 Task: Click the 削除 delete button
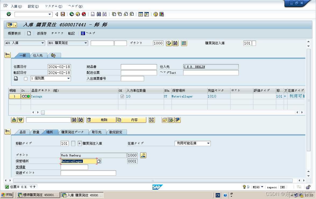click(101, 120)
